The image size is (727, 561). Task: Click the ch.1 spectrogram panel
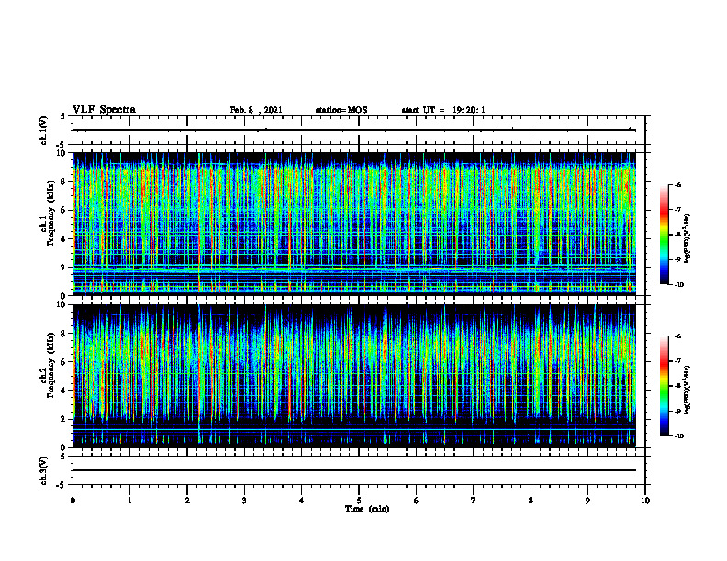pos(354,224)
